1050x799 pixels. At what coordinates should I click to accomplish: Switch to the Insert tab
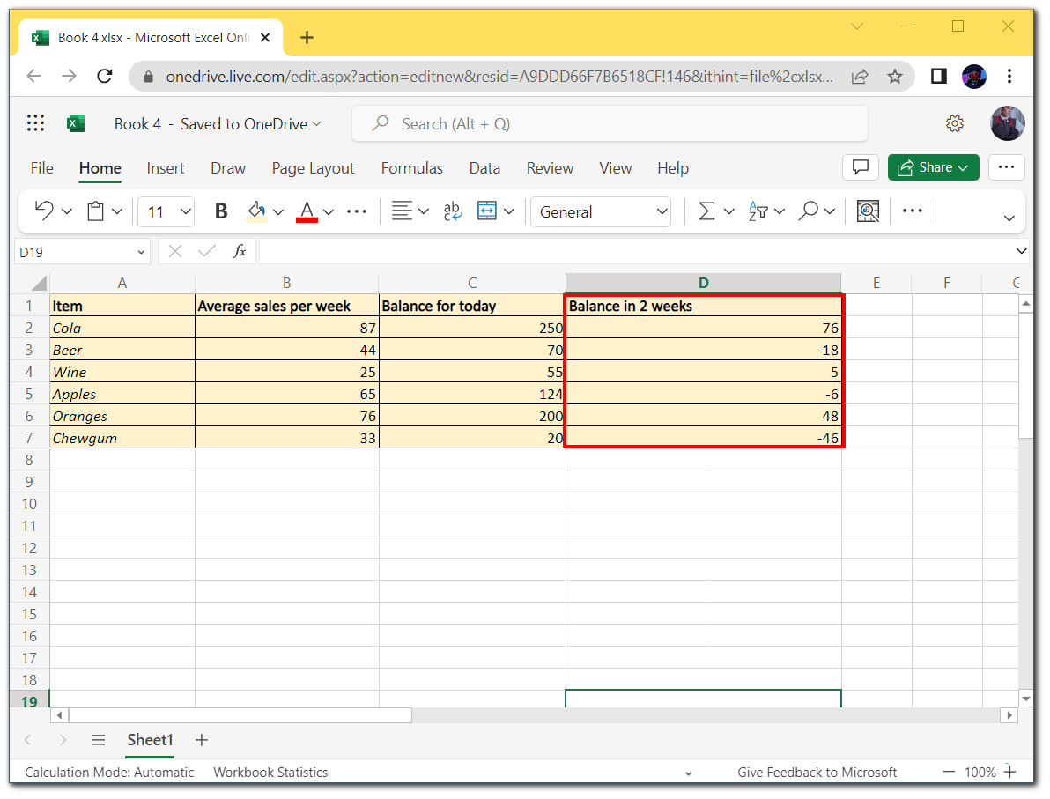(166, 167)
